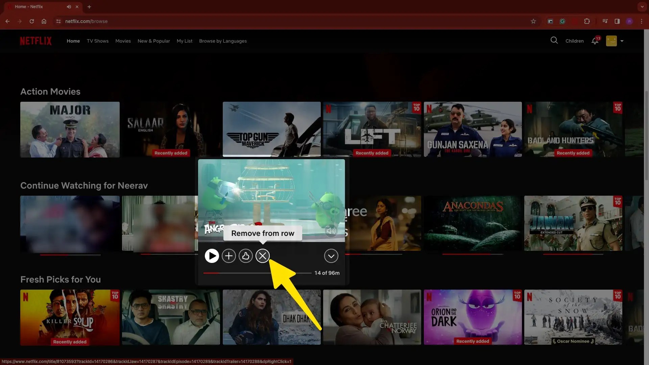Click the Netflix logo to go home
The height and width of the screenshot is (365, 649).
tap(35, 41)
